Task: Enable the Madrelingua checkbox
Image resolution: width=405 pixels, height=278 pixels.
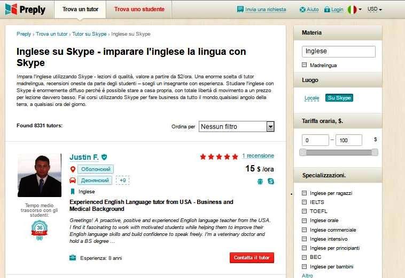Action: pos(304,65)
